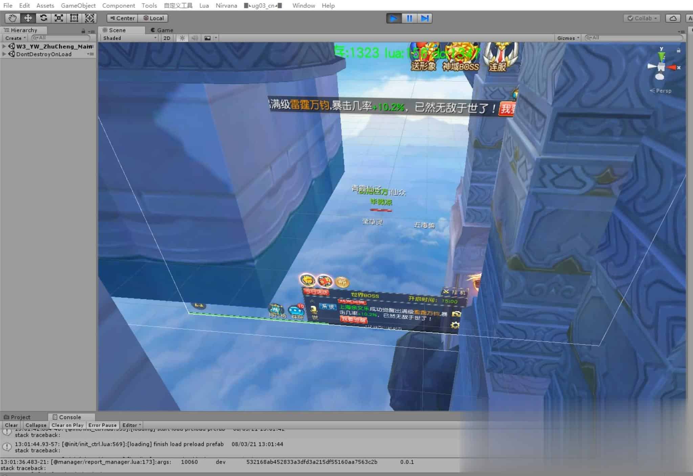Click the info icon of the 13:01:44 log entry
This screenshot has width=693, height=476.
click(x=7, y=447)
